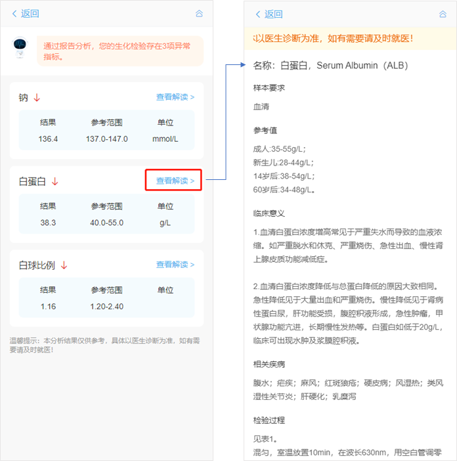The height and width of the screenshot is (461, 457).
Task: Tap home icon in right screen header
Action: [443, 14]
